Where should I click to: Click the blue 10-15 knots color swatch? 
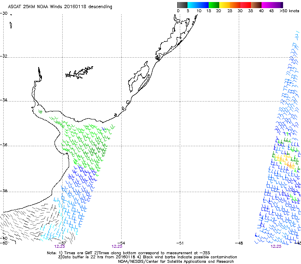pyautogui.click(x=203, y=5)
